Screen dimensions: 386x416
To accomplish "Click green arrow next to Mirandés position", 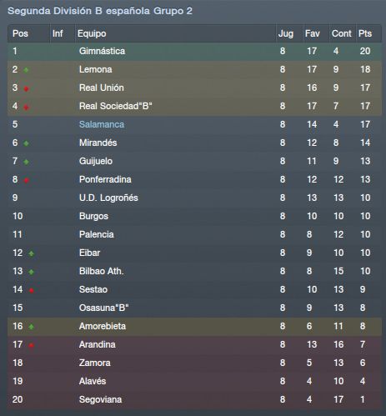I will [26, 143].
